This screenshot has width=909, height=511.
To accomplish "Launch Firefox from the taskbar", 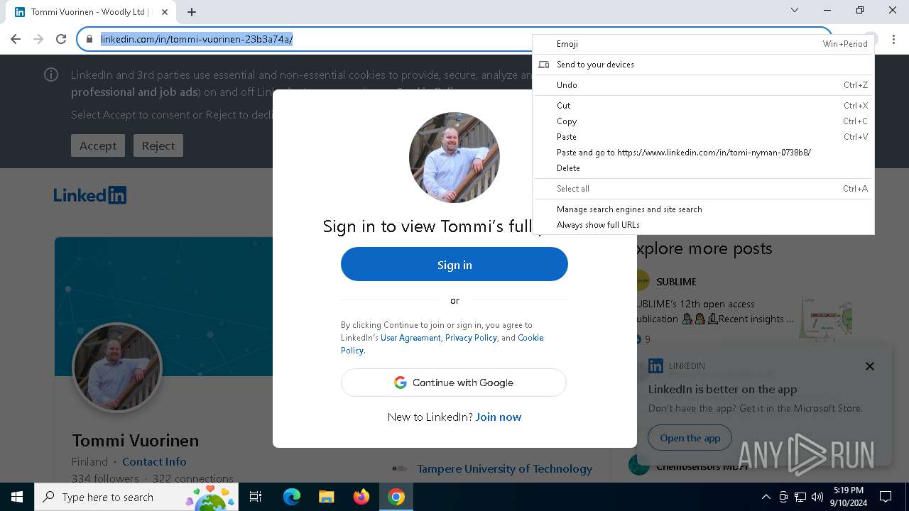I will (361, 497).
